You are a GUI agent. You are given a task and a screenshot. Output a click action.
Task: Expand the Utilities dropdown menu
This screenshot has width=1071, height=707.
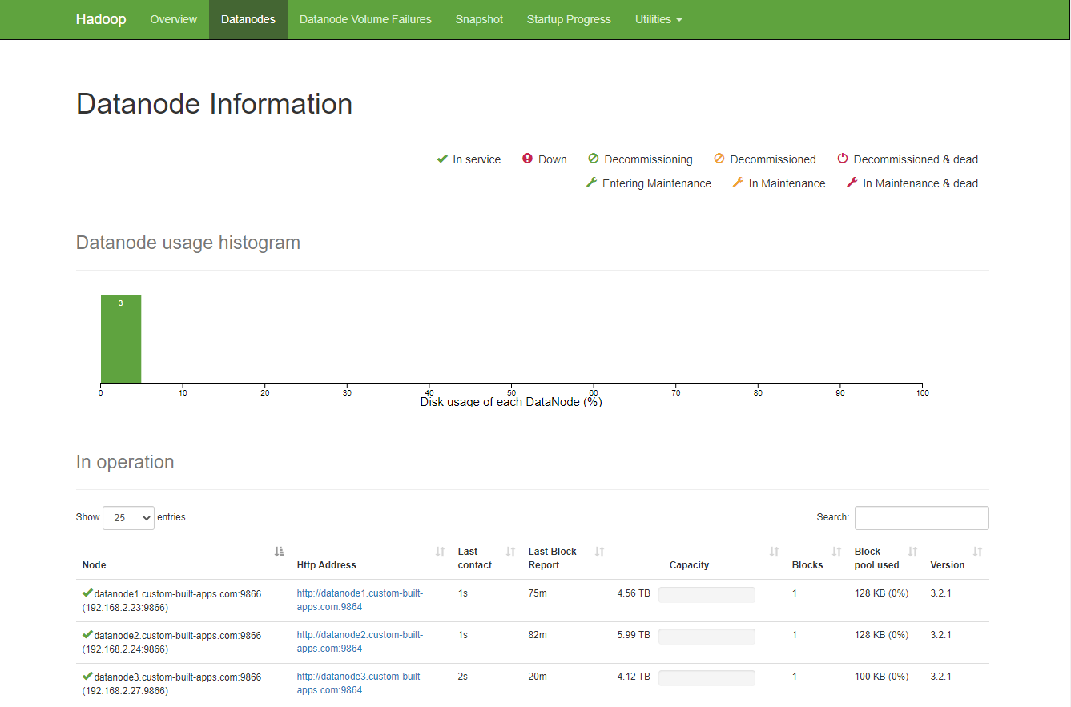[658, 19]
